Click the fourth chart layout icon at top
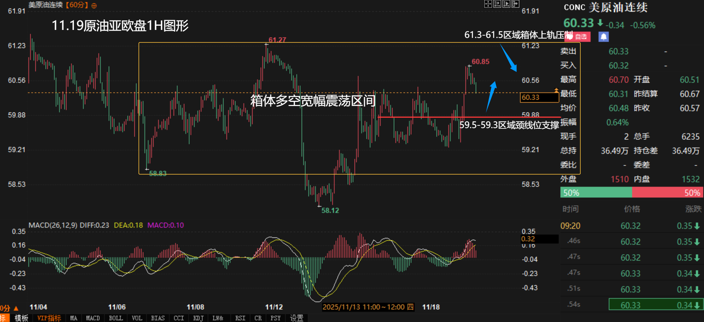704x322 pixels. (515, 4)
